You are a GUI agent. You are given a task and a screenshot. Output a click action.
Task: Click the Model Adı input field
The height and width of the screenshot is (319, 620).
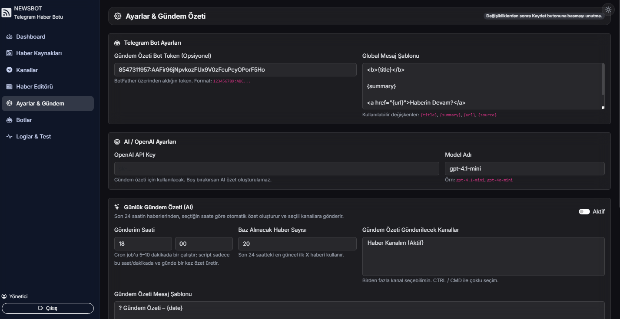point(524,169)
